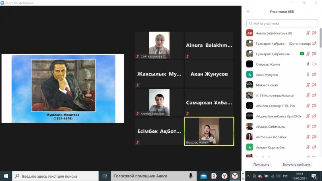The height and width of the screenshot is (181, 322).
Task: Open the inactive Yandex Browser taskbar icon
Action: pyautogui.click(x=225, y=176)
